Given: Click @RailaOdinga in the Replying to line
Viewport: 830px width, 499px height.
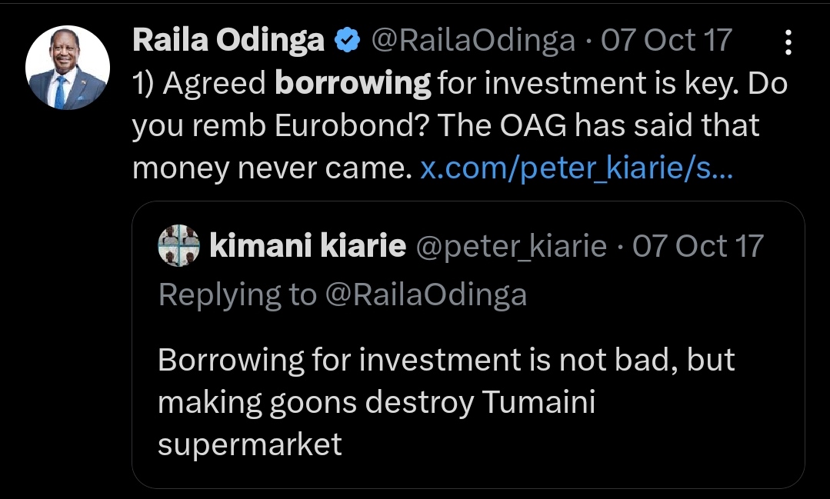Looking at the screenshot, I should (425, 294).
